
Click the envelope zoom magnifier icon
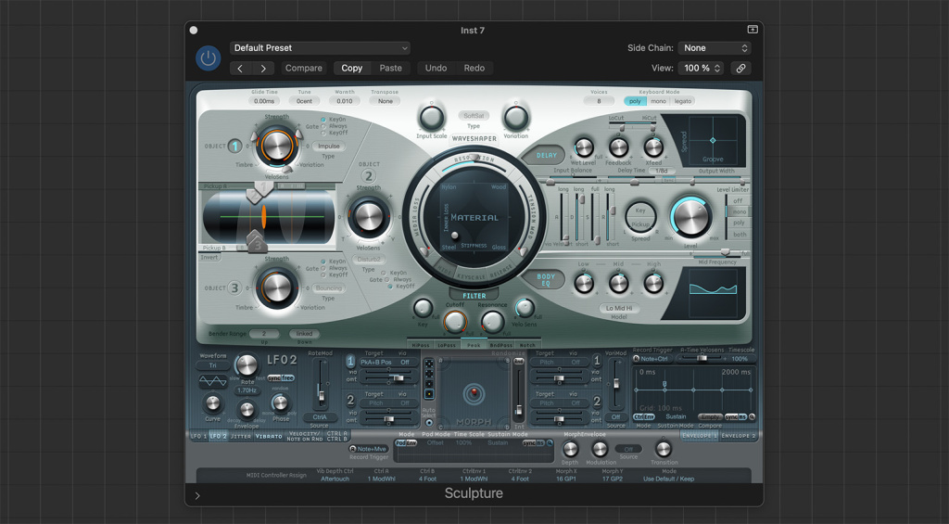[752, 416]
